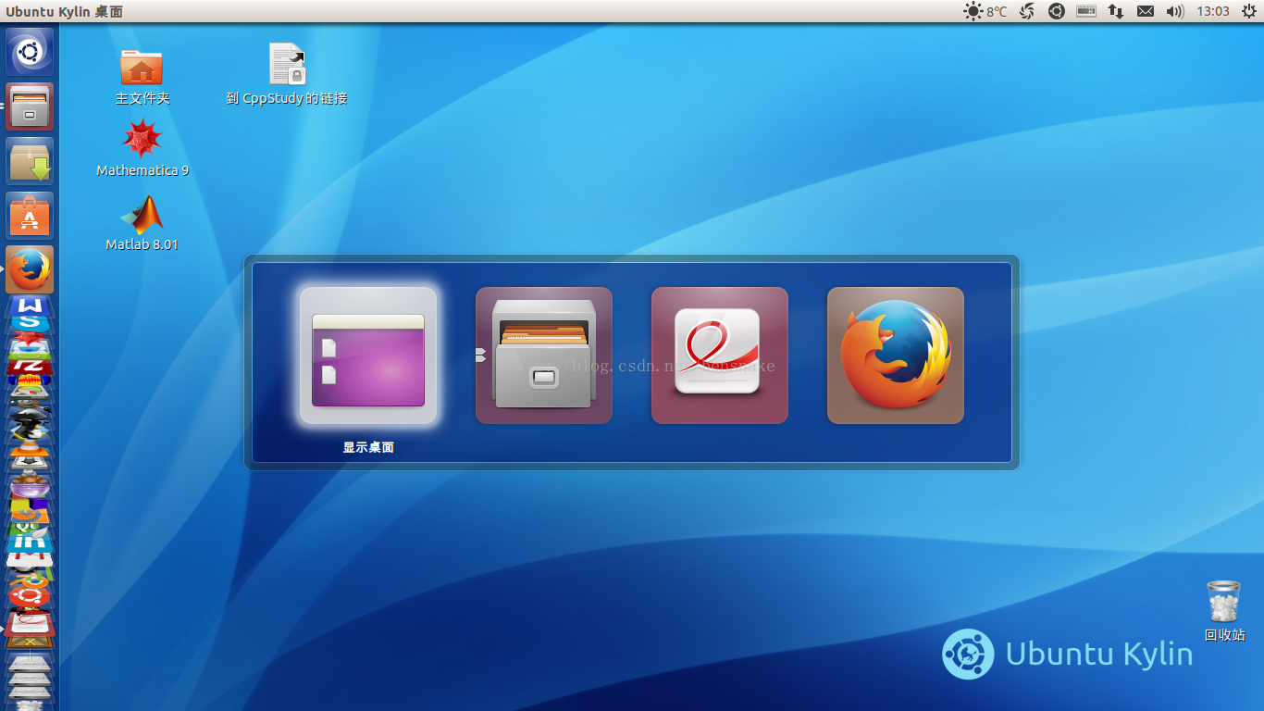Click Ubuntu Kylin 桌面 panel title
This screenshot has width=1264, height=711.
coord(64,11)
